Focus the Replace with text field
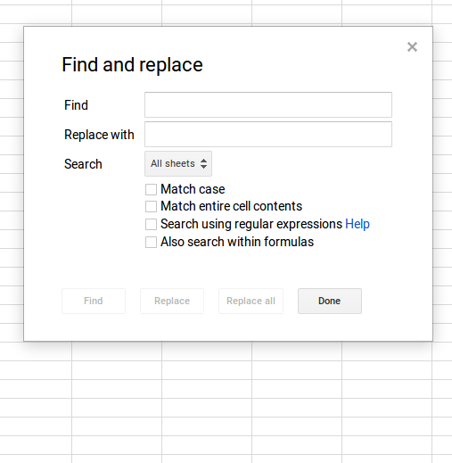452x463 pixels. point(268,134)
